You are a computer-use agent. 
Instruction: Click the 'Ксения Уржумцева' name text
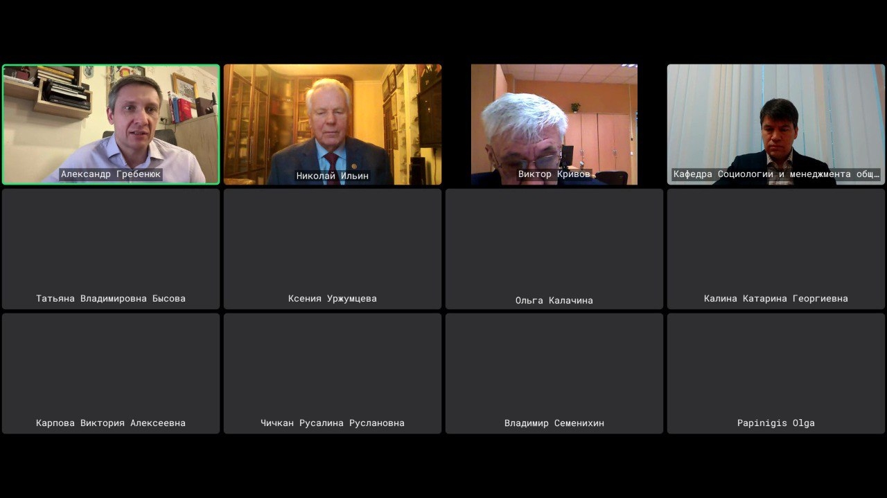pyautogui.click(x=333, y=299)
